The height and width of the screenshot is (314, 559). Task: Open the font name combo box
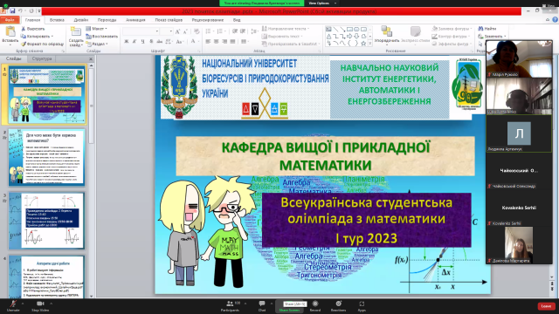click(140, 31)
